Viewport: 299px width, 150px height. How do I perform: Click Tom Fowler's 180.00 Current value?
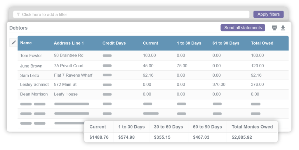click(149, 55)
